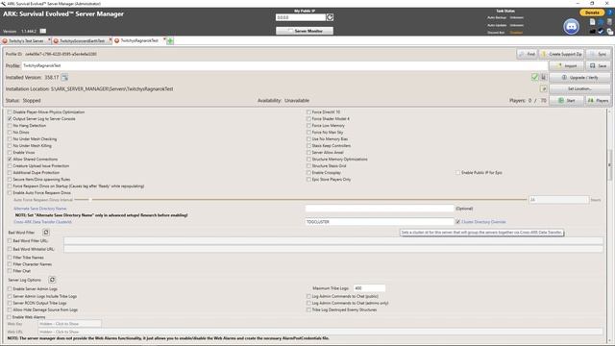Click the yellow Donate button
The height and width of the screenshot is (346, 615).
click(x=592, y=12)
